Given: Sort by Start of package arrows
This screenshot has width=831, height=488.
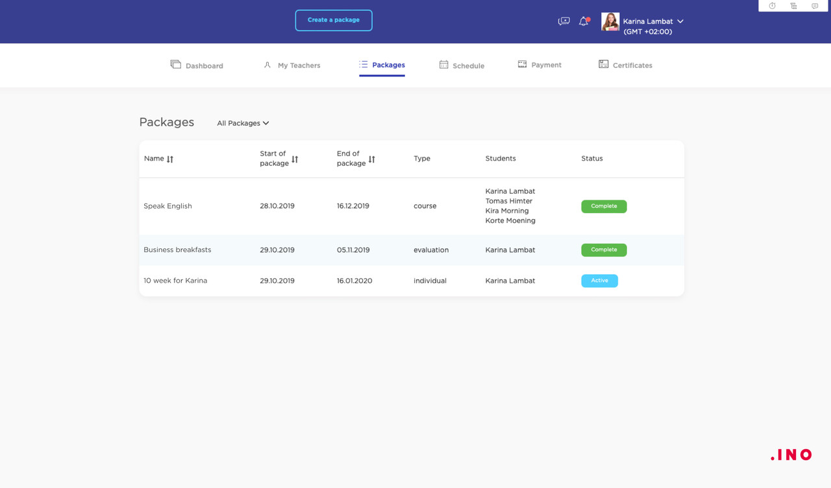Looking at the screenshot, I should coord(295,159).
